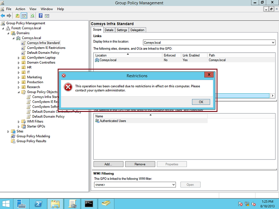Launch PowerShell from the taskbar
279x209 pixels.
click(x=38, y=204)
